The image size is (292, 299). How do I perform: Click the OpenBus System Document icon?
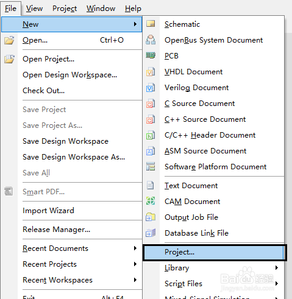point(151,40)
